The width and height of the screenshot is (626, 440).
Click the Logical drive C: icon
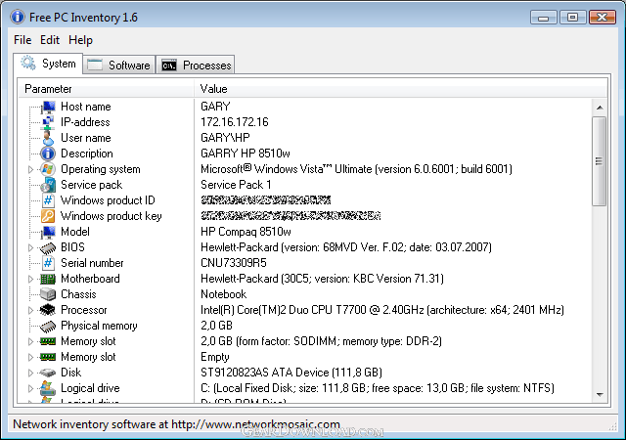coord(48,388)
